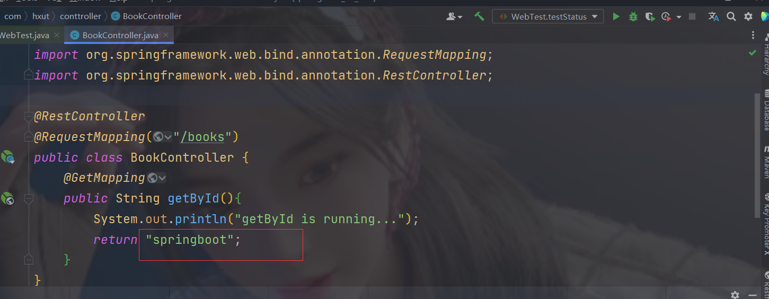Run with coverage shield icon
This screenshot has width=769, height=299.
point(650,16)
